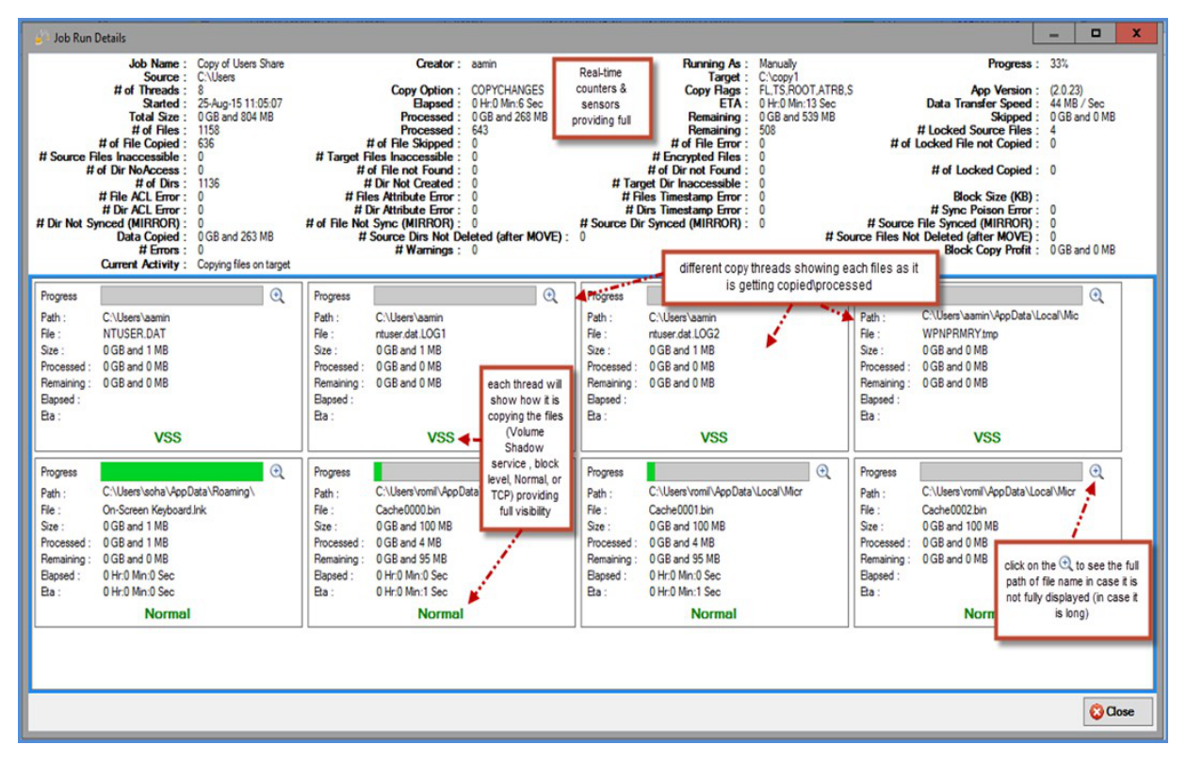Click magnifier icon in WPNPRMRY.tmp thread panel
Viewport: 1186px width, 761px height.
pyautogui.click(x=1097, y=296)
